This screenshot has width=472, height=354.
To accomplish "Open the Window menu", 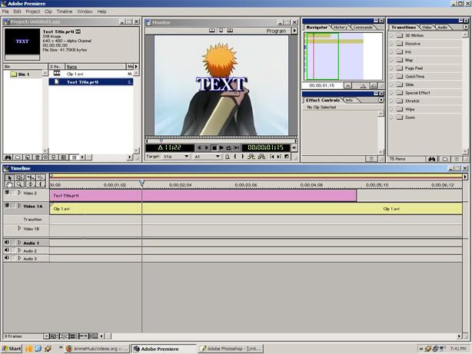I will (85, 12).
